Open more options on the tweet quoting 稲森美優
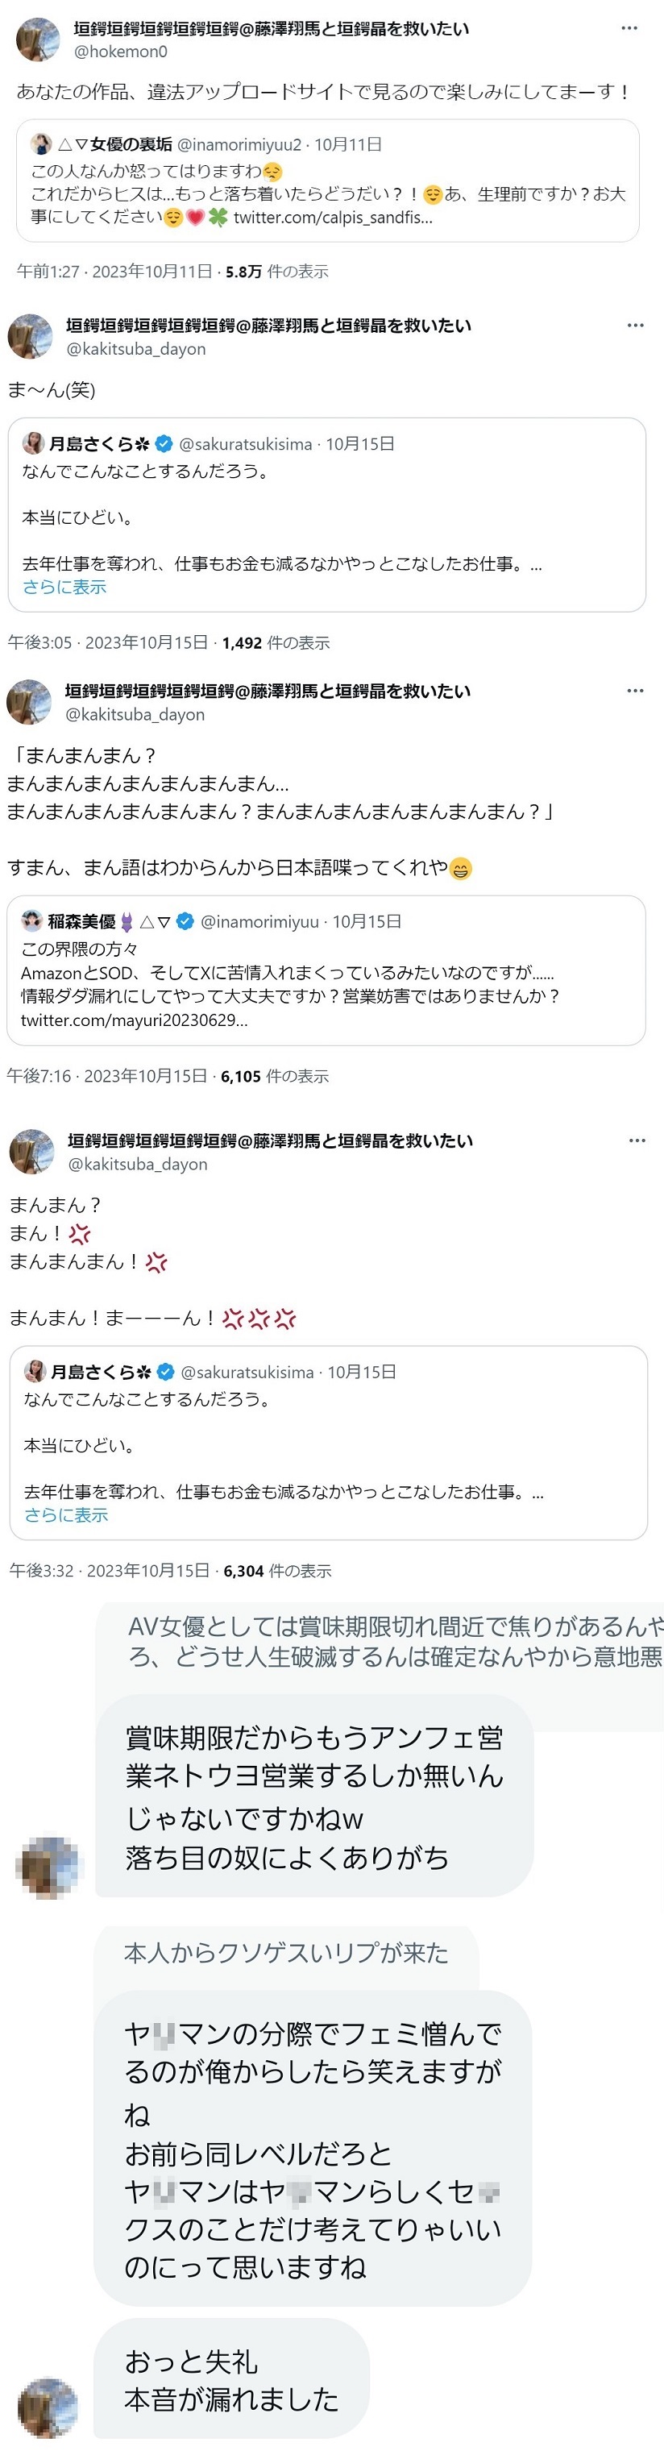This screenshot has height=2455, width=664. coord(636,691)
